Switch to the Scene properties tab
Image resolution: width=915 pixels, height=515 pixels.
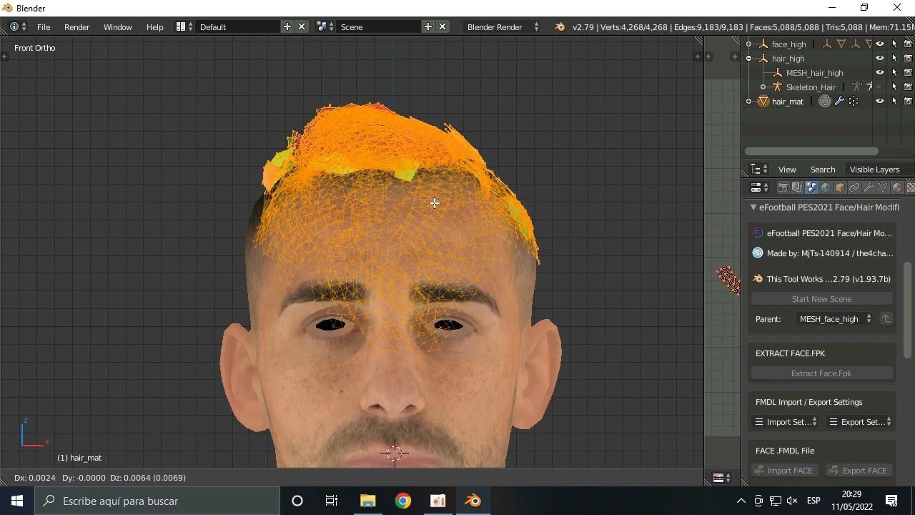point(811,187)
